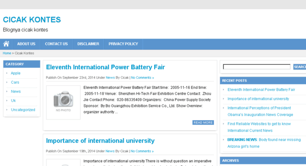This screenshot has width=306, height=166.
Task: Click the Category sidebar header
Action: tap(22, 64)
